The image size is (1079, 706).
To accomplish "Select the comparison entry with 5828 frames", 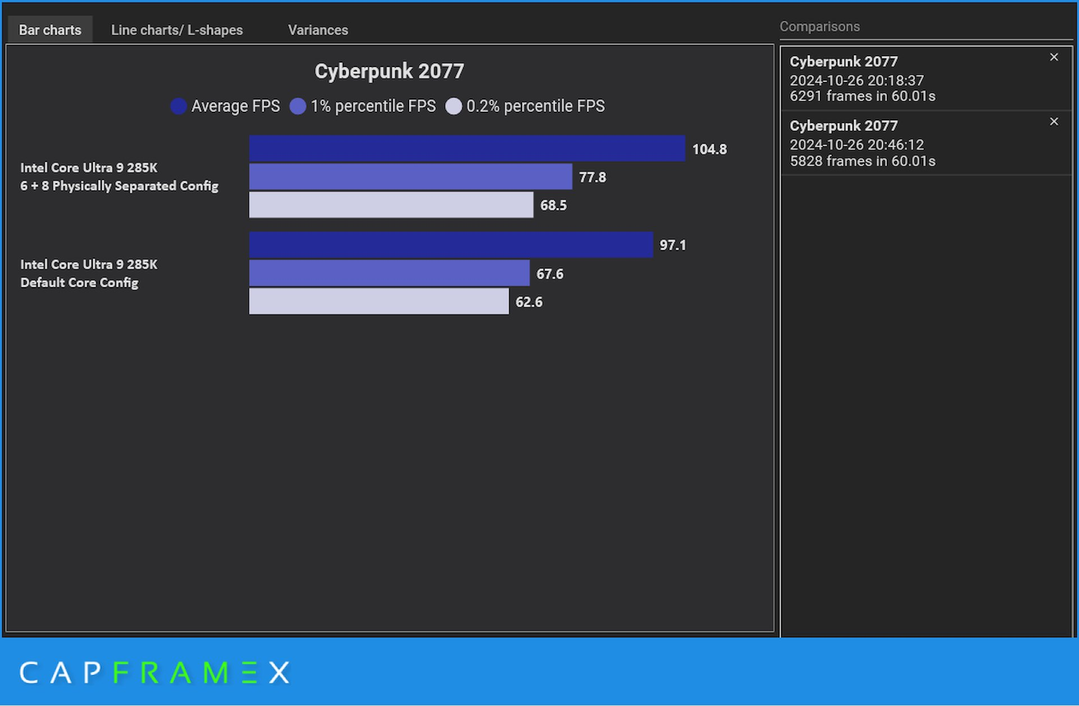I will pos(926,143).
